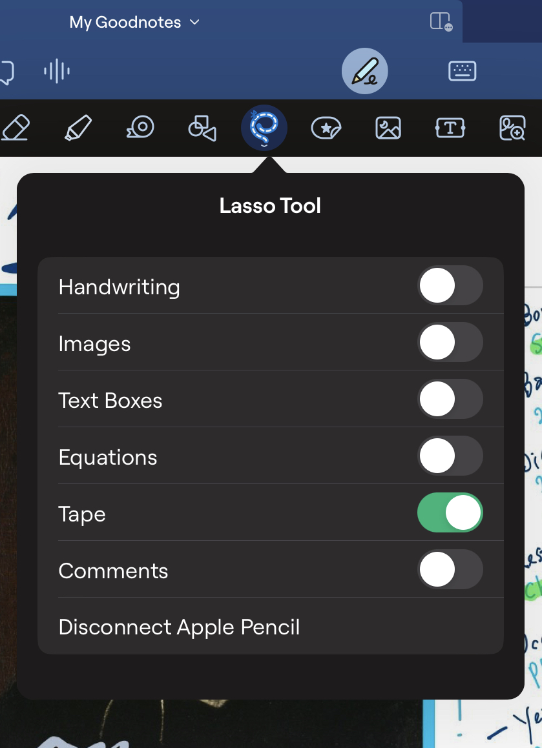Open the Elements sticker tool

click(326, 128)
